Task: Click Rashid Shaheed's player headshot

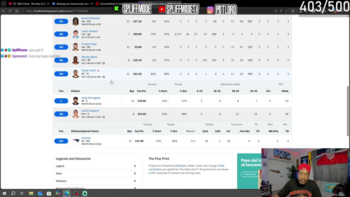Action: coord(75,21)
